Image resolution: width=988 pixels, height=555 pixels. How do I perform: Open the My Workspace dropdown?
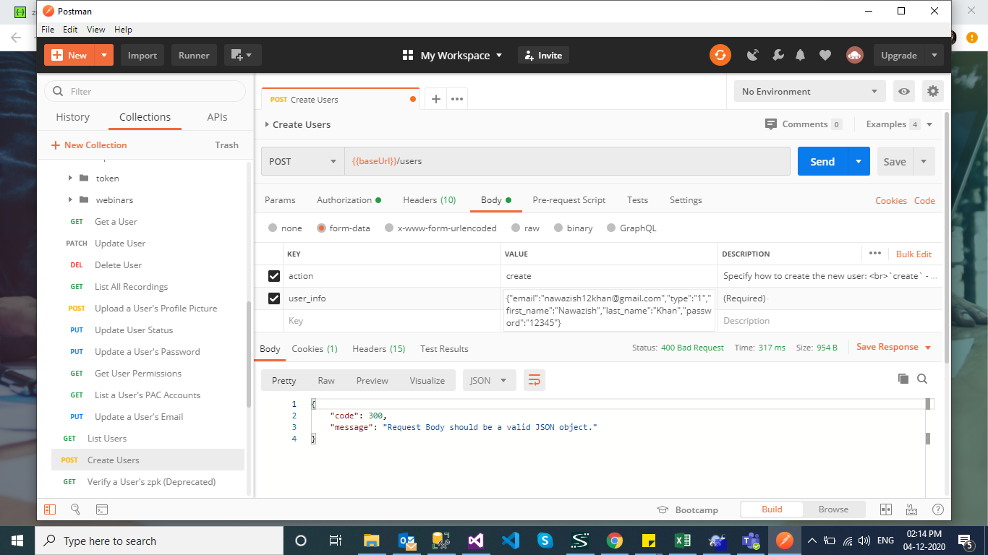(x=452, y=55)
